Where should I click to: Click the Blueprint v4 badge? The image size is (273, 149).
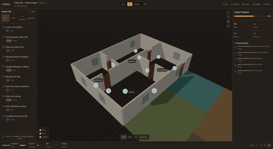pos(43,3)
